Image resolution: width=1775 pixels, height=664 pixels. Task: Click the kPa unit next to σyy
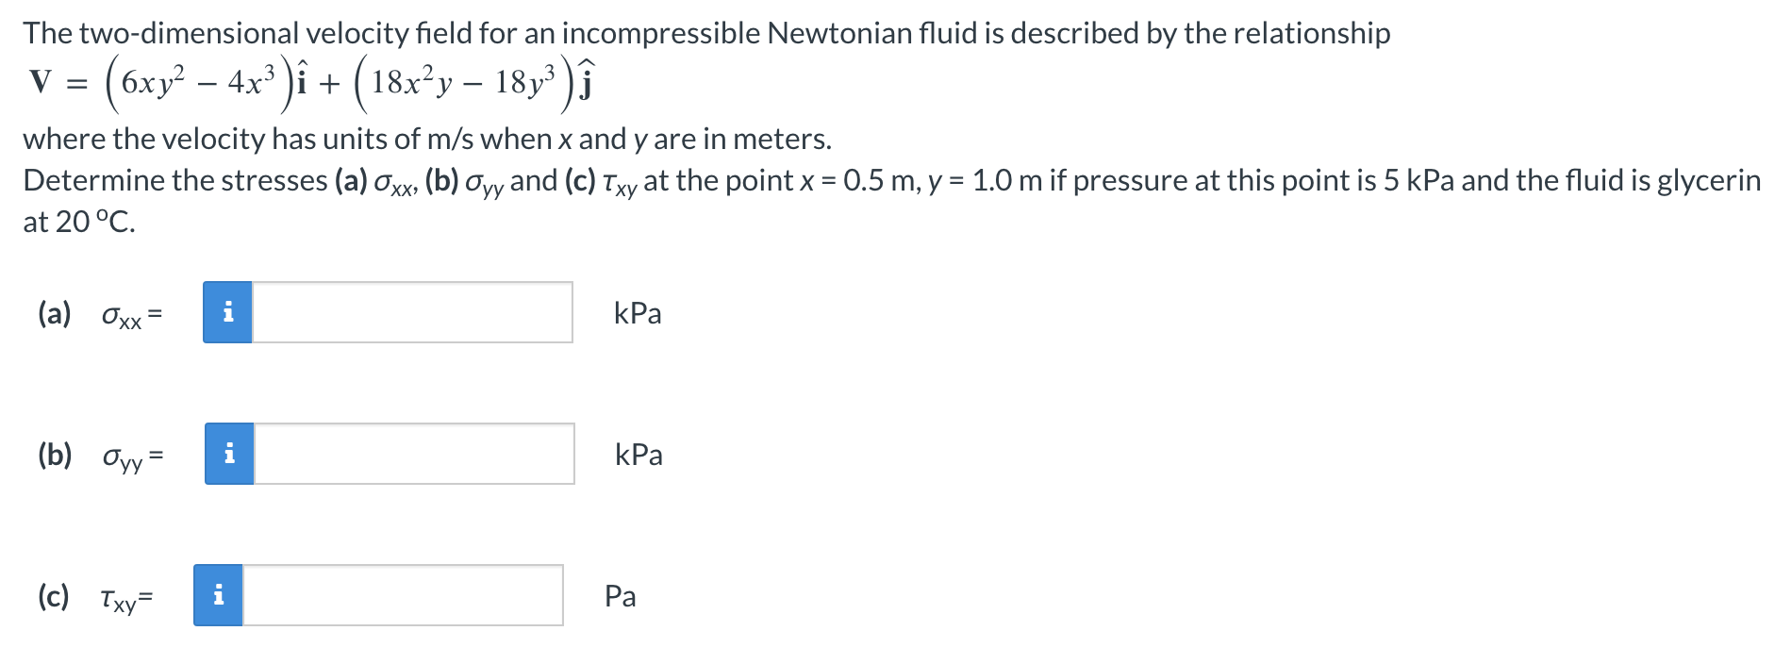pyautogui.click(x=638, y=455)
